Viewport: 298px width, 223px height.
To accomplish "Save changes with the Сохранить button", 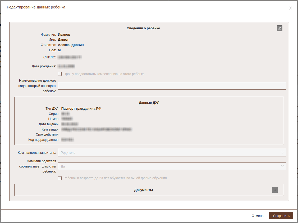I will pos(281,216).
